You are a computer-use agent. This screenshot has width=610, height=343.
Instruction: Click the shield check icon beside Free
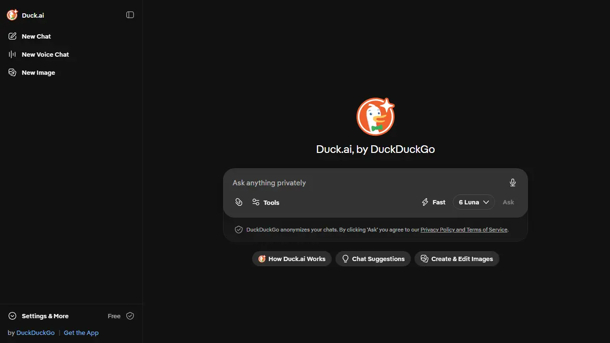[130, 316]
